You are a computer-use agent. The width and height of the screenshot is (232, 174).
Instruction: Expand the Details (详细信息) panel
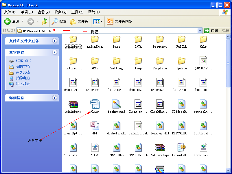pyautogui.click(x=55, y=98)
